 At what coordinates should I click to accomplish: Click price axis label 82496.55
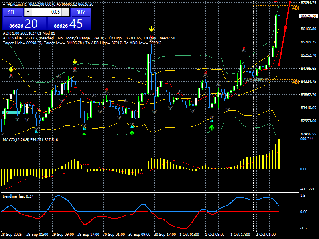(309, 134)
